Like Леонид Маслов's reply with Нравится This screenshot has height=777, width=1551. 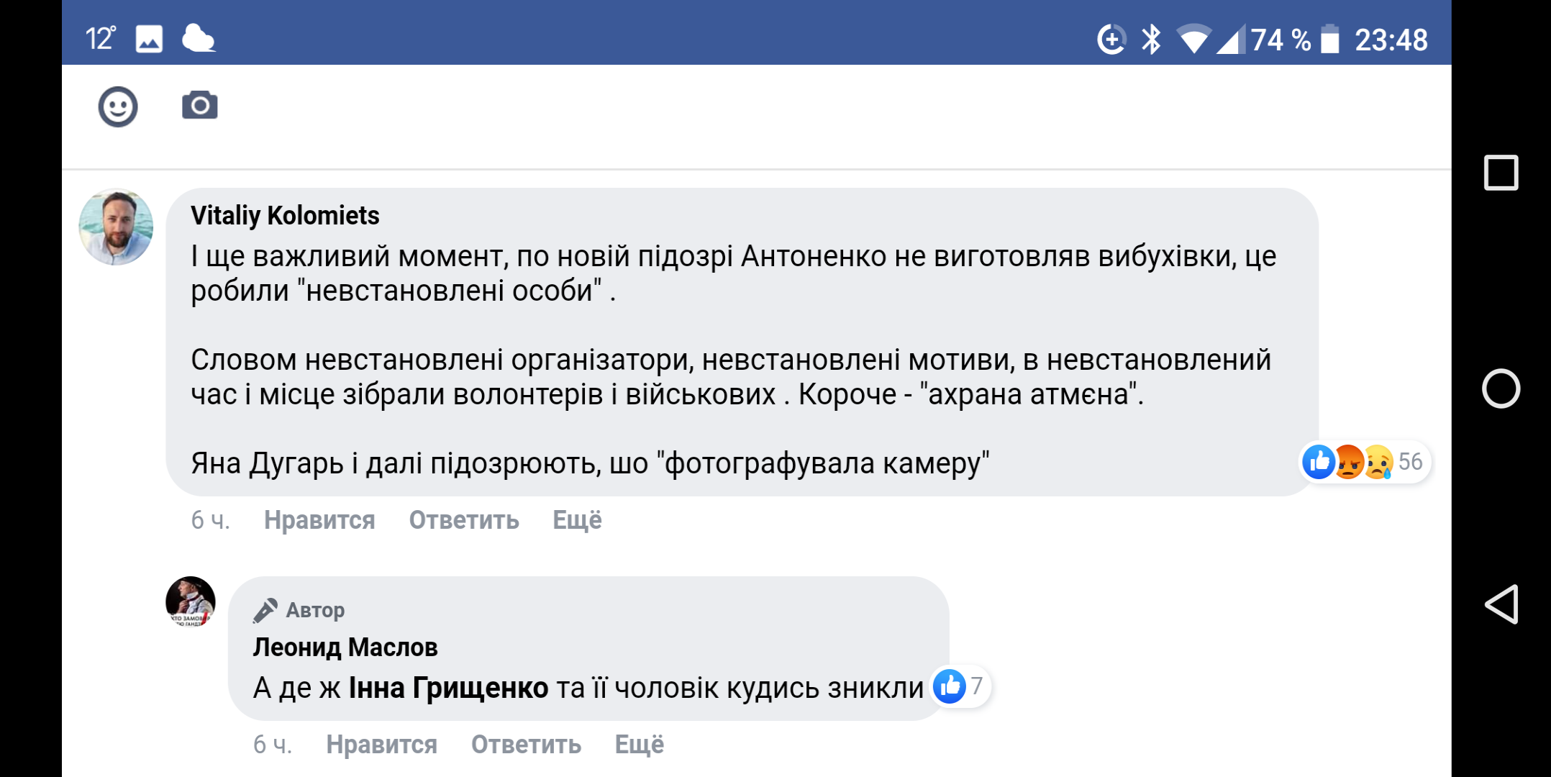coord(381,745)
